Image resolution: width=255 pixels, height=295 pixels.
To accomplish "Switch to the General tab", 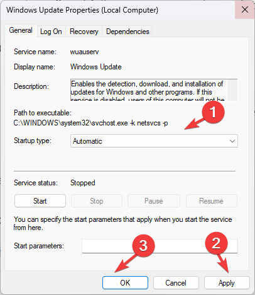I will 21,30.
